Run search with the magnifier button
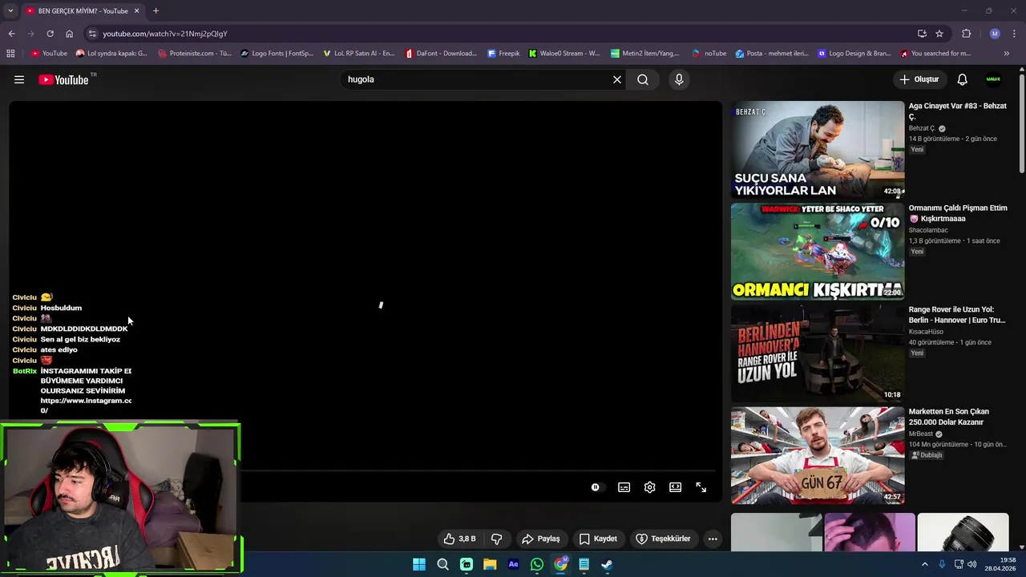The image size is (1026, 577). tap(643, 79)
